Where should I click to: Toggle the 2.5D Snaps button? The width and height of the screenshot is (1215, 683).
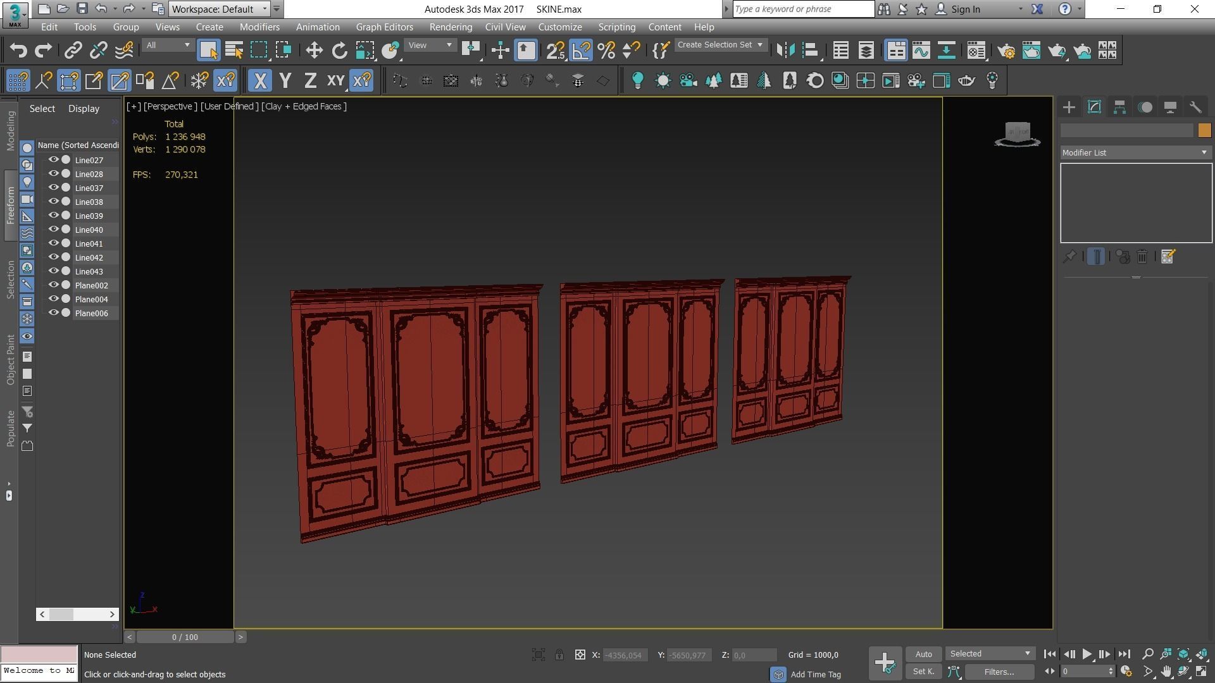[x=556, y=51]
